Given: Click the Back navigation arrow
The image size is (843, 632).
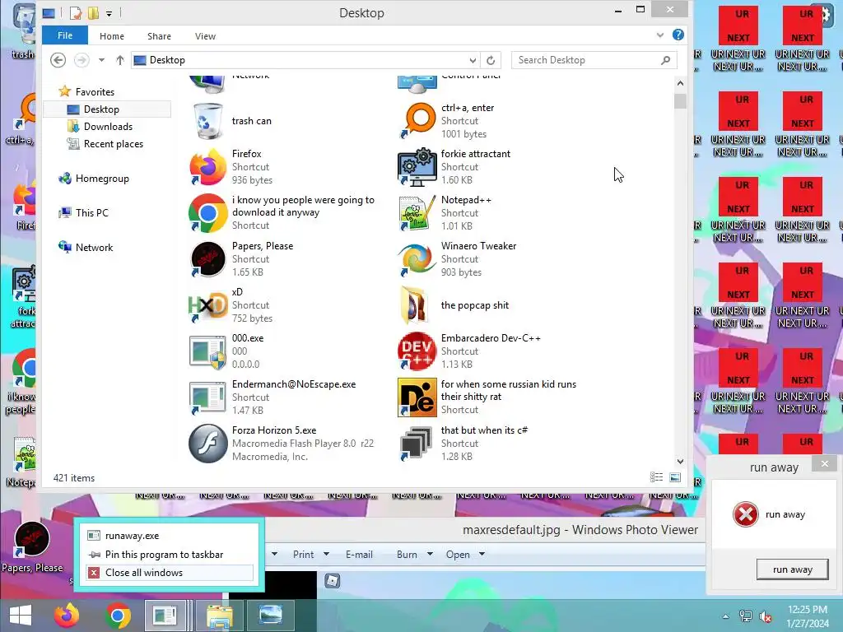Looking at the screenshot, I should click(58, 60).
